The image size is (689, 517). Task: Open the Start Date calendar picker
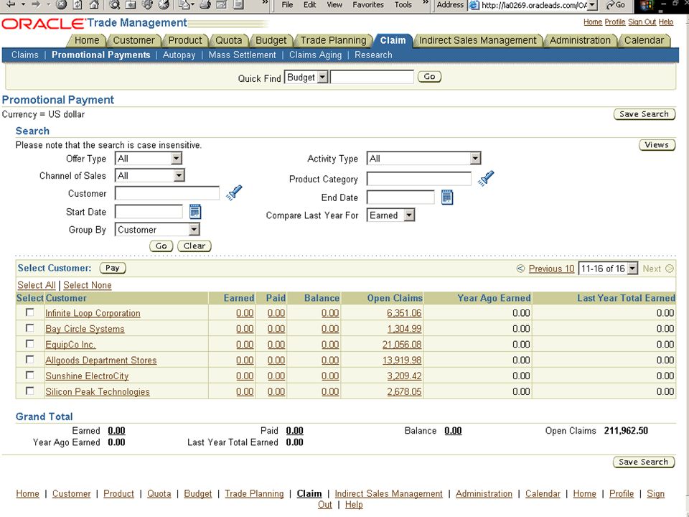(x=195, y=211)
